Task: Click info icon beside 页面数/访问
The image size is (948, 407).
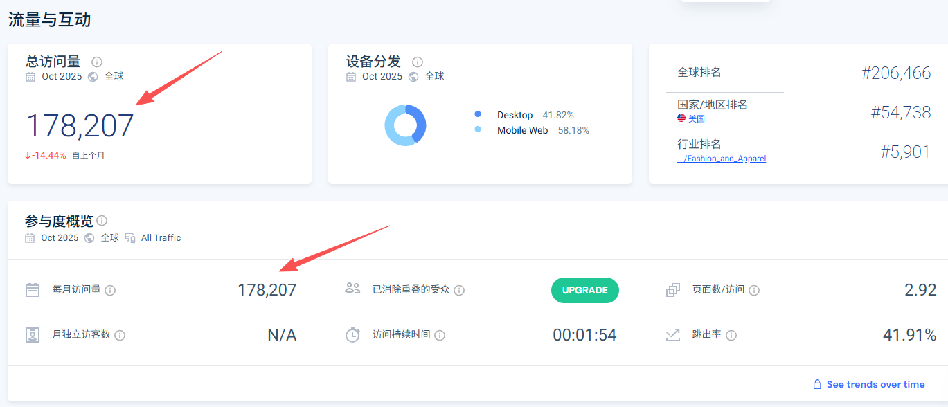Action: pyautogui.click(x=754, y=290)
